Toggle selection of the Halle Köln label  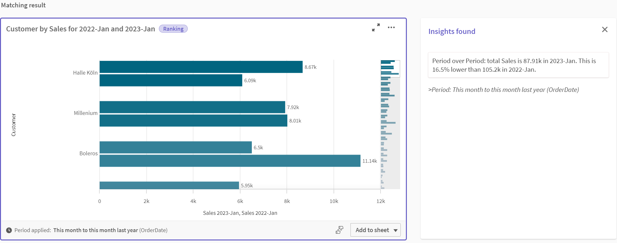point(85,73)
